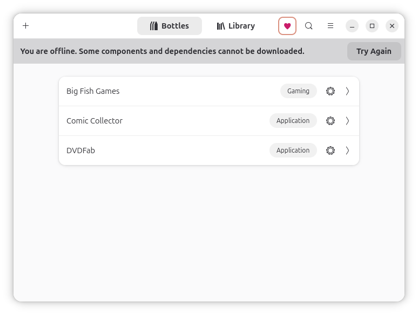Click the Try Again button
418x315 pixels.
click(374, 51)
